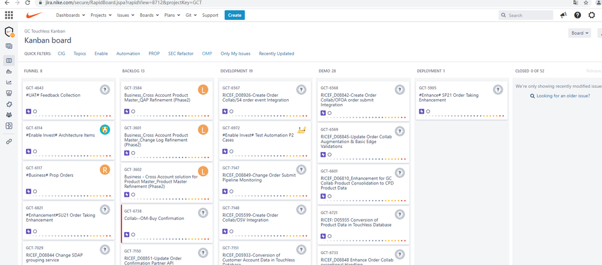Open Kanban backlog from the sidebar
The width and height of the screenshot is (602, 265).
pos(9,46)
